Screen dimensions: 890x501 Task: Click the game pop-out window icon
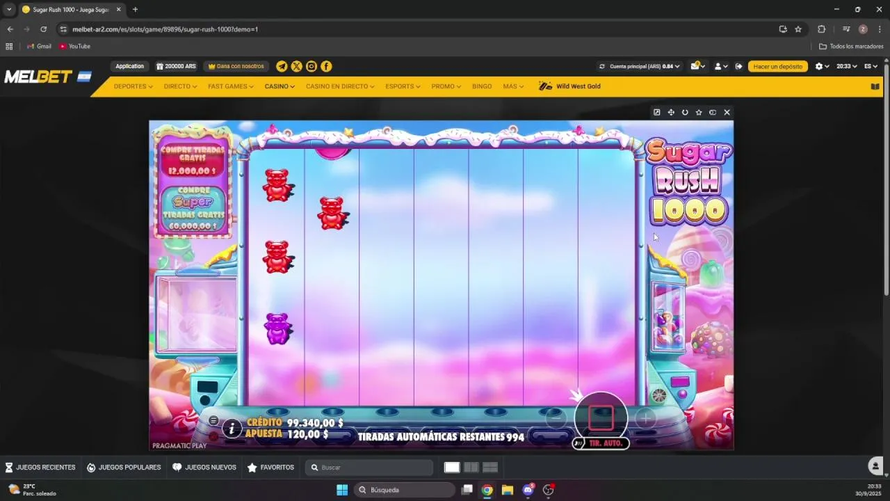[x=656, y=112]
